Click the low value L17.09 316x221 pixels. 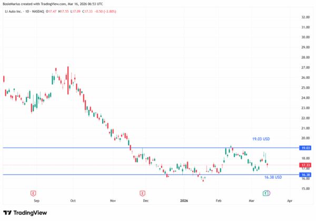(75, 12)
